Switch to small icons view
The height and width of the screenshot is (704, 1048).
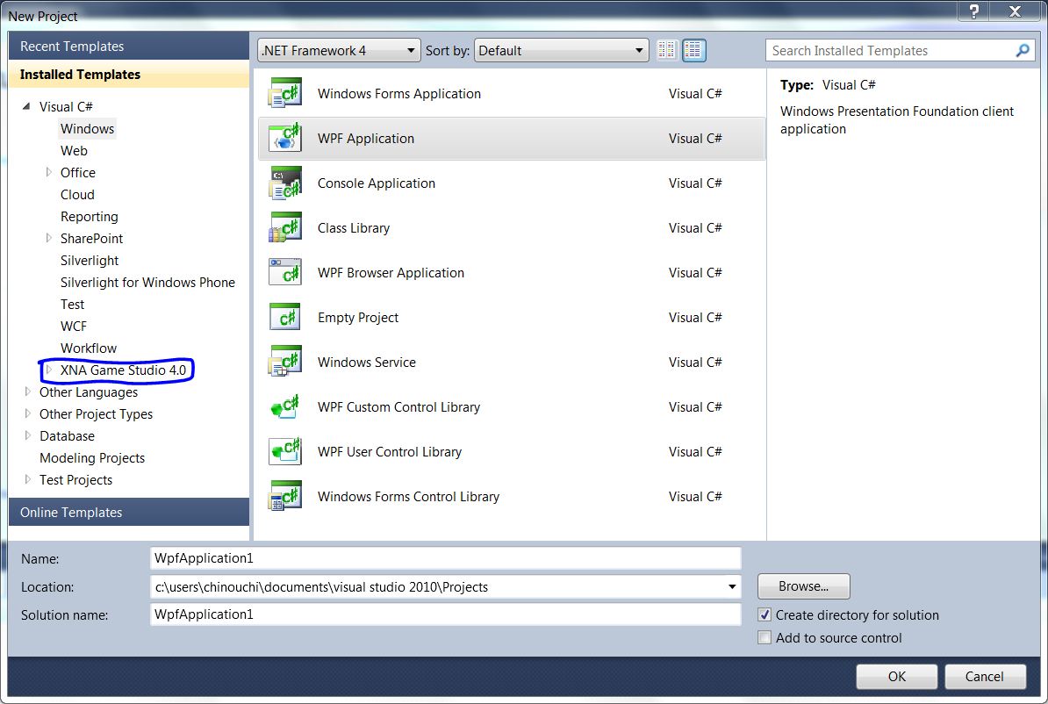pyautogui.click(x=667, y=51)
